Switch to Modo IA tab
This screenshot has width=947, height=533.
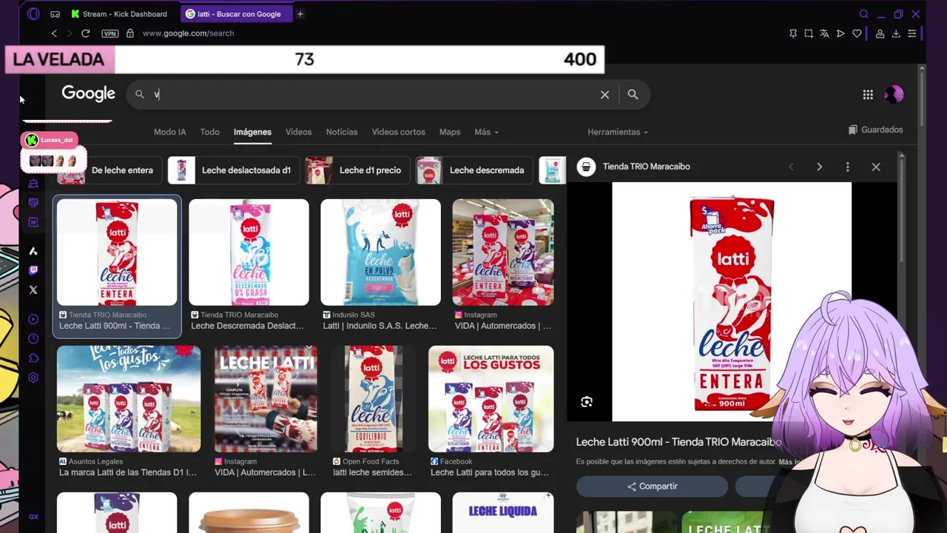coord(169,132)
